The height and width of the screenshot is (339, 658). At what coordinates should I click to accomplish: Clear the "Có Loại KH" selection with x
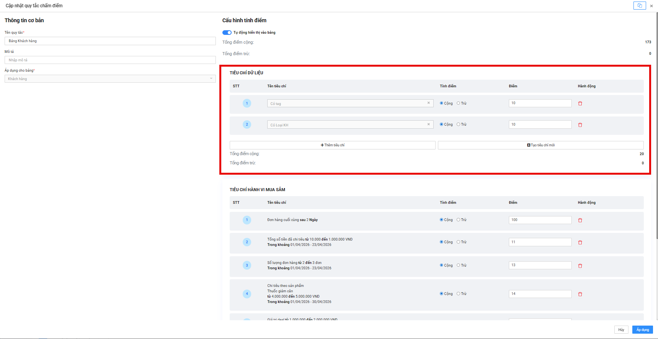[x=428, y=124]
